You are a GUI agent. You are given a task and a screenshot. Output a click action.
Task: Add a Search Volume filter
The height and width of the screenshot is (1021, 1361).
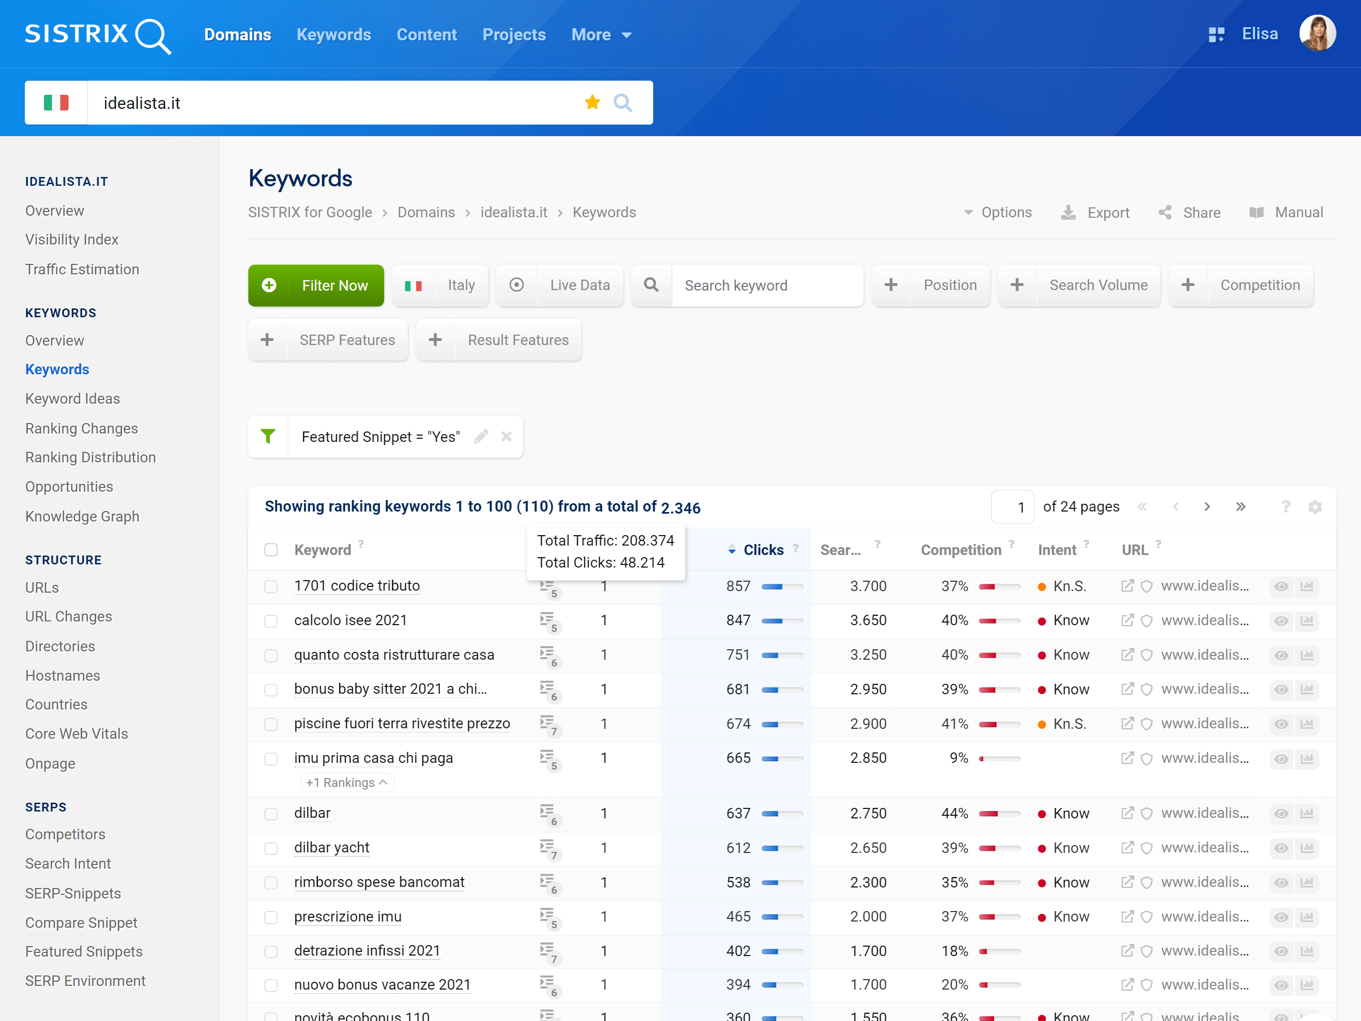(x=1079, y=285)
